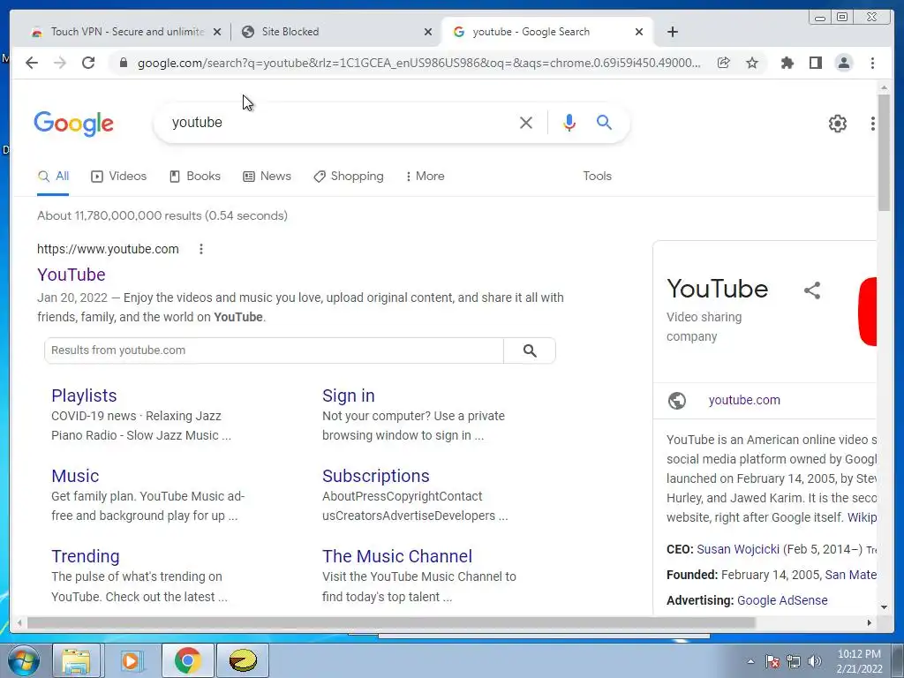
Task: Click the address bar URL
Action: click(418, 63)
